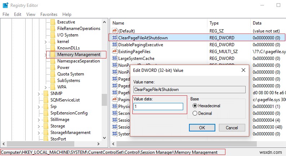Click the 0x00000004 (4) data cell

[266, 120]
